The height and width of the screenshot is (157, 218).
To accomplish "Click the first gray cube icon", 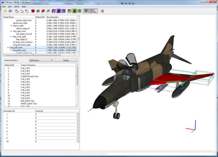I will pos(38,11).
